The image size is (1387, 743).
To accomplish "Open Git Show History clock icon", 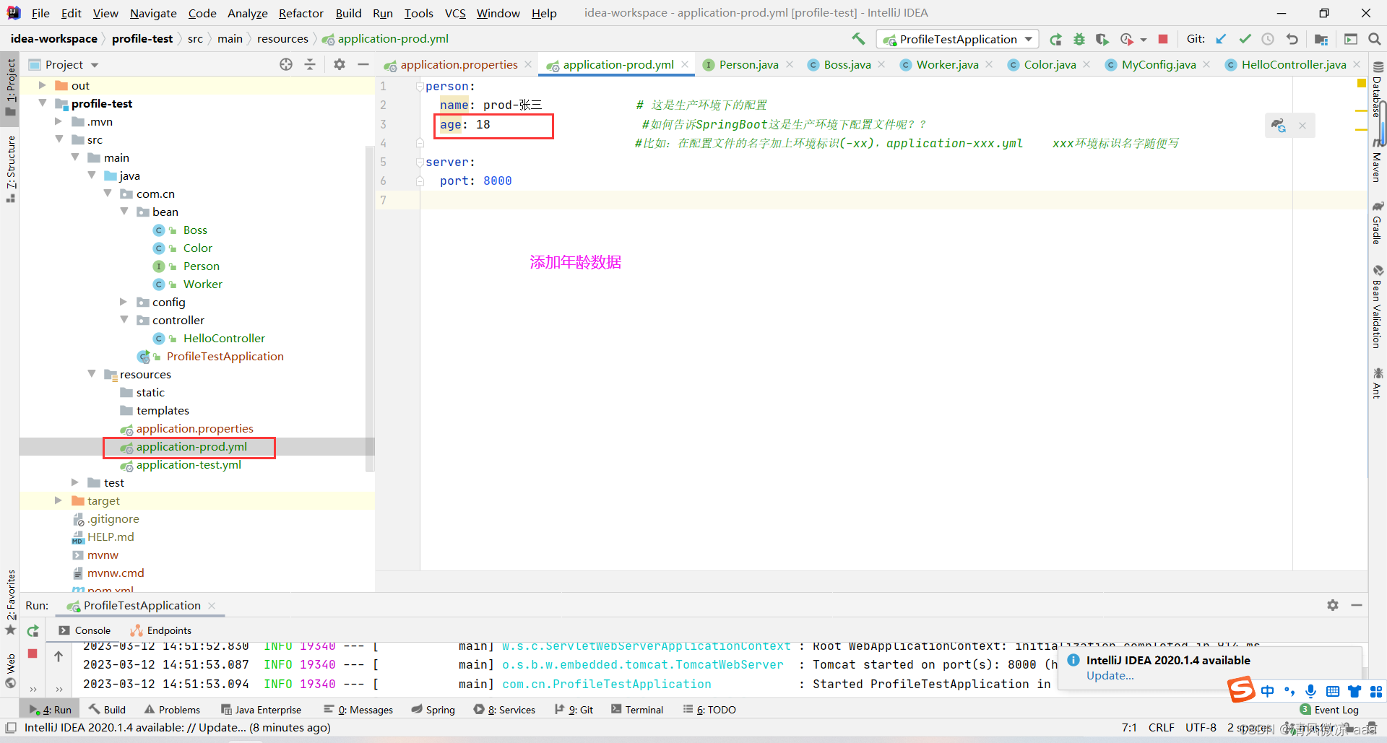I will tap(1268, 39).
